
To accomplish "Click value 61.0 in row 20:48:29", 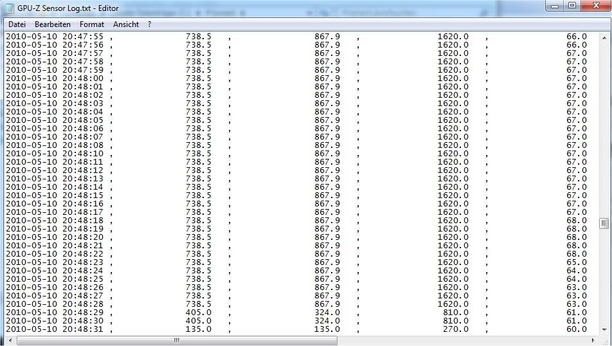I will [x=577, y=313].
